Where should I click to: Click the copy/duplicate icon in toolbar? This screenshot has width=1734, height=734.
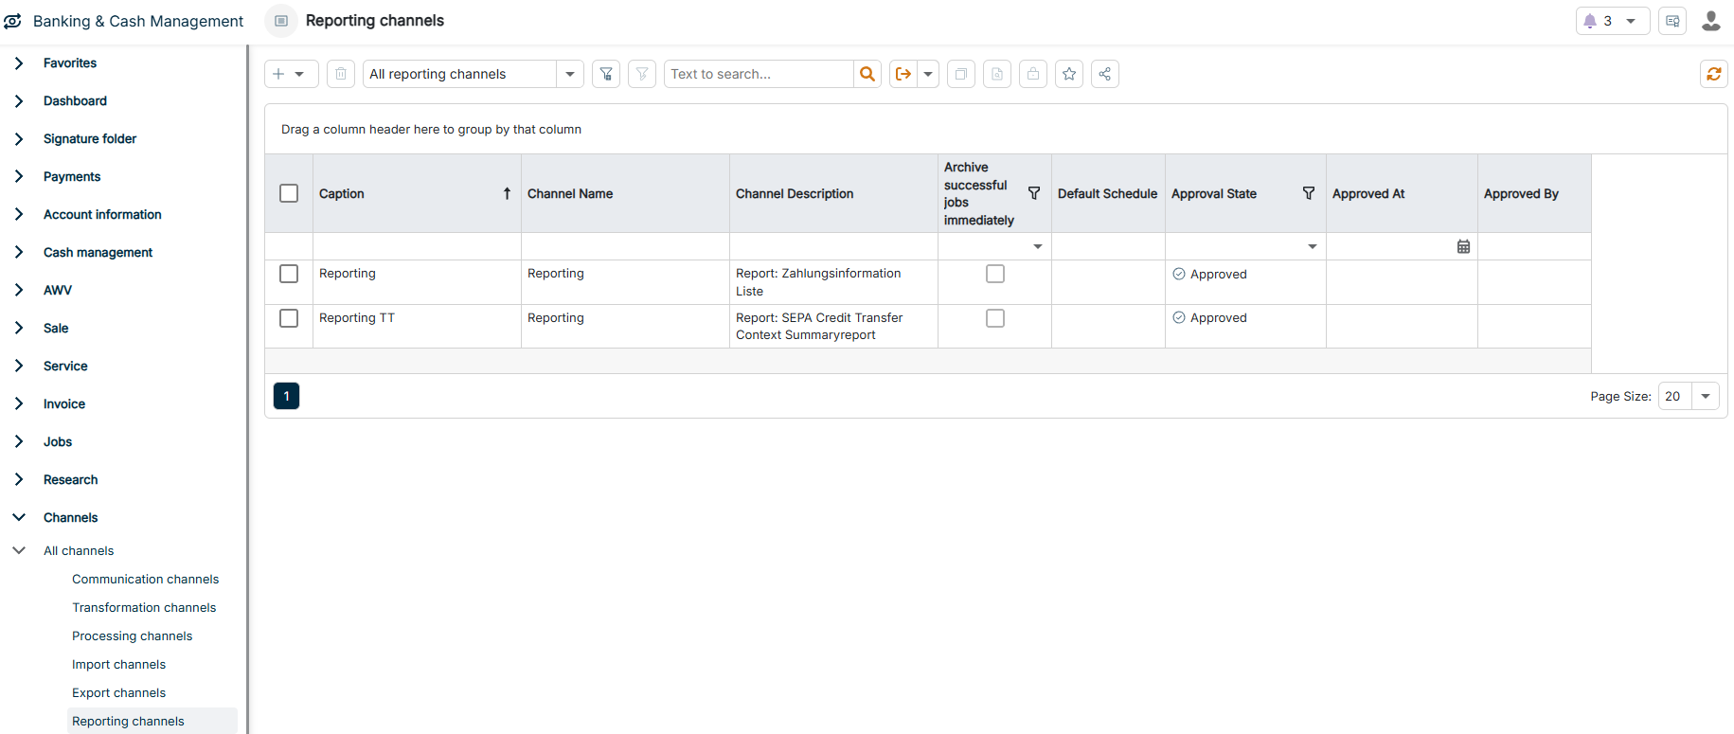click(961, 74)
